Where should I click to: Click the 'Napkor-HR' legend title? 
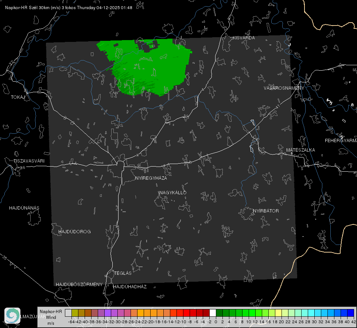[x=51, y=312]
